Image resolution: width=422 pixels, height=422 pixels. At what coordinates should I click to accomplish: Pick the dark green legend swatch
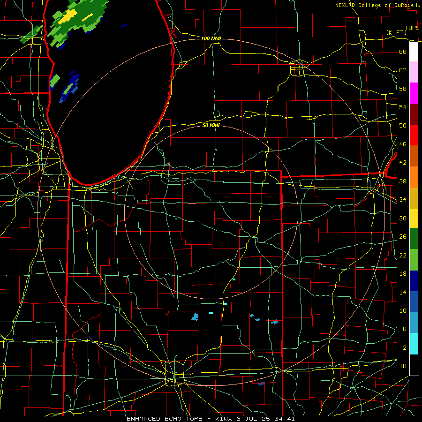tap(414, 239)
